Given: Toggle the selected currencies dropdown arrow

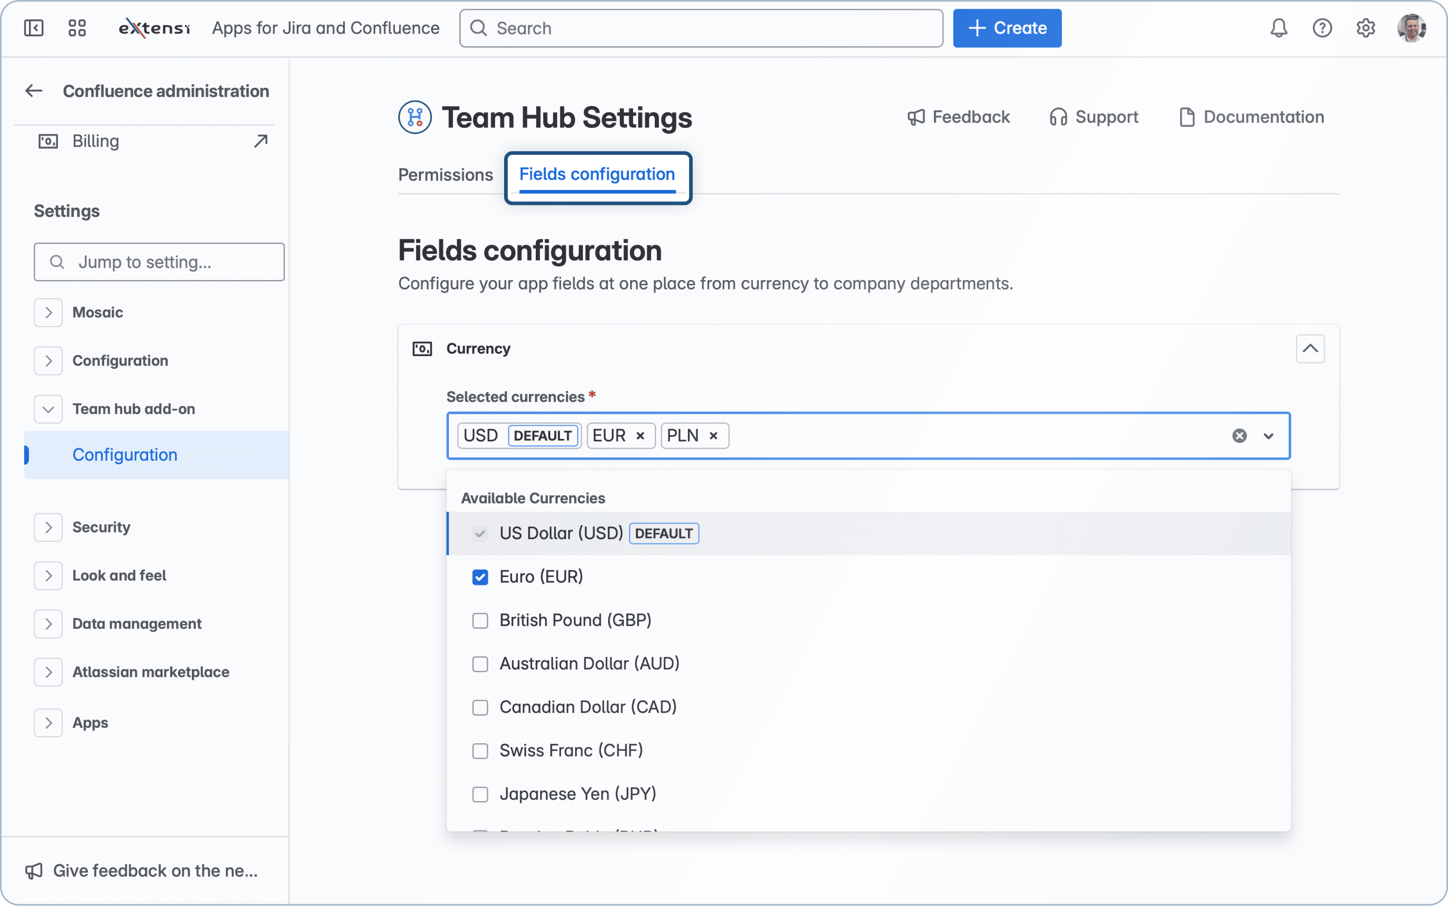Looking at the screenshot, I should (x=1268, y=436).
